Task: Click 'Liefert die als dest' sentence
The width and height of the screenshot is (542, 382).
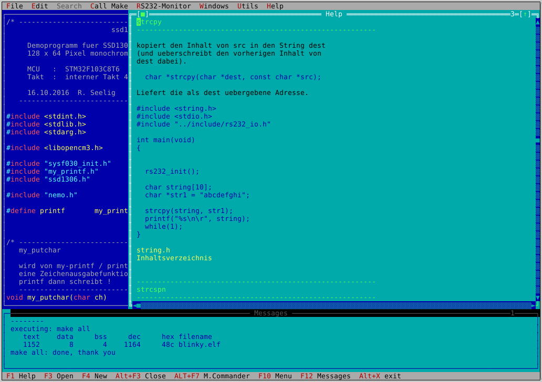Action: point(222,92)
